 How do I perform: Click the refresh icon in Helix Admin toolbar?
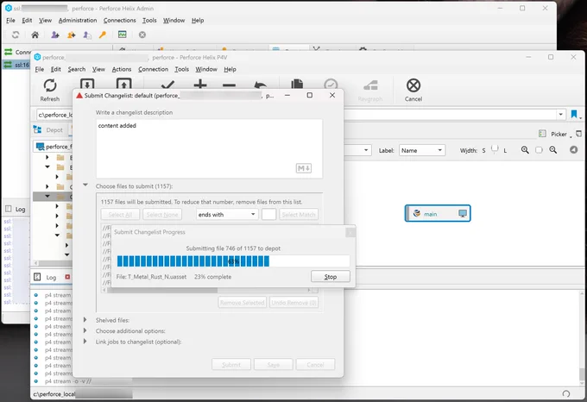[16, 35]
